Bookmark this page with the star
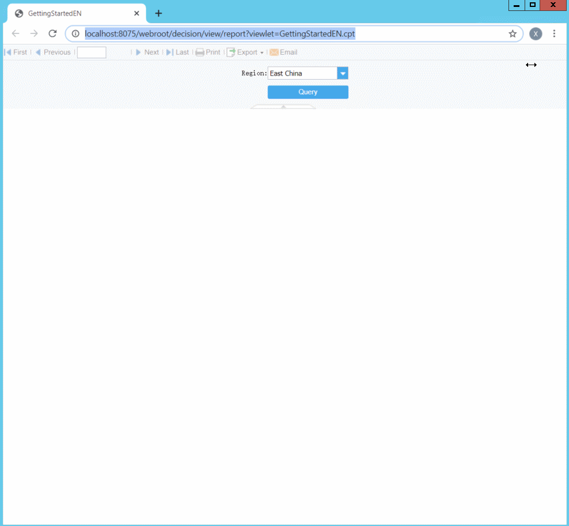The height and width of the screenshot is (526, 569). [x=513, y=33]
